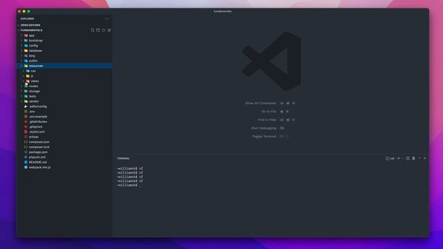443x249 pixels.
Task: Open webpack.mix.js in the editor
Action: [x=65, y=167]
